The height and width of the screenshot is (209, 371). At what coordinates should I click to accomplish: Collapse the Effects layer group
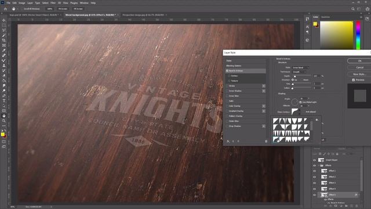pos(319,165)
